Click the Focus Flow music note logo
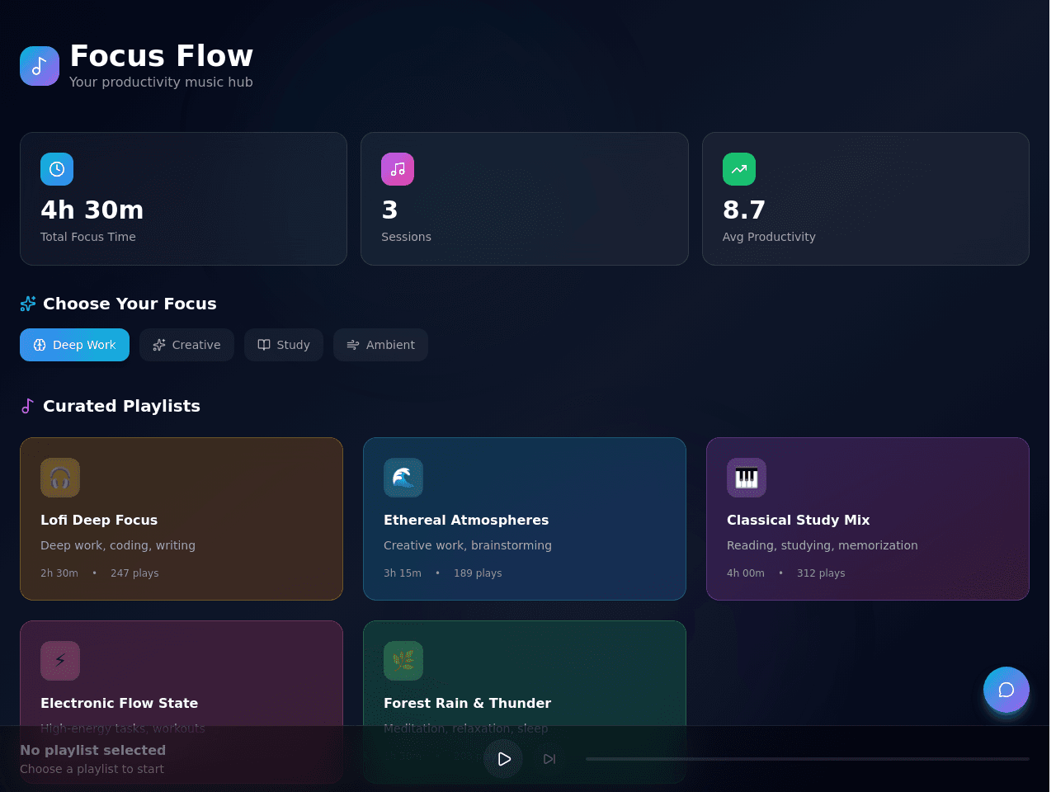Screen dimensions: 1056x792 coord(40,66)
